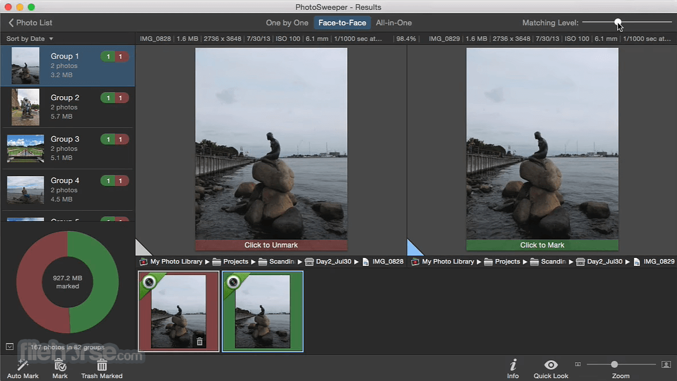Click Projects folder in right path bar

tap(502, 261)
